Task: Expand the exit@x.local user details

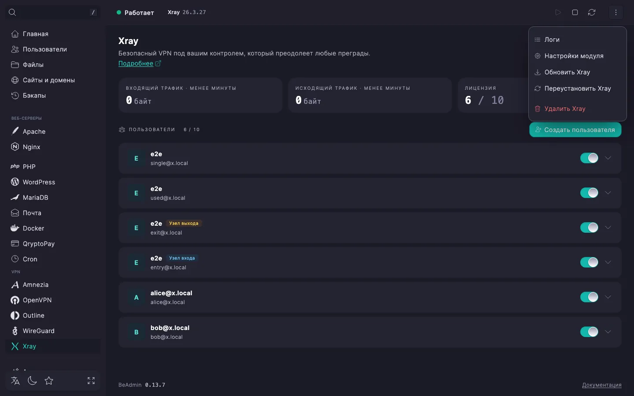Action: (608, 227)
